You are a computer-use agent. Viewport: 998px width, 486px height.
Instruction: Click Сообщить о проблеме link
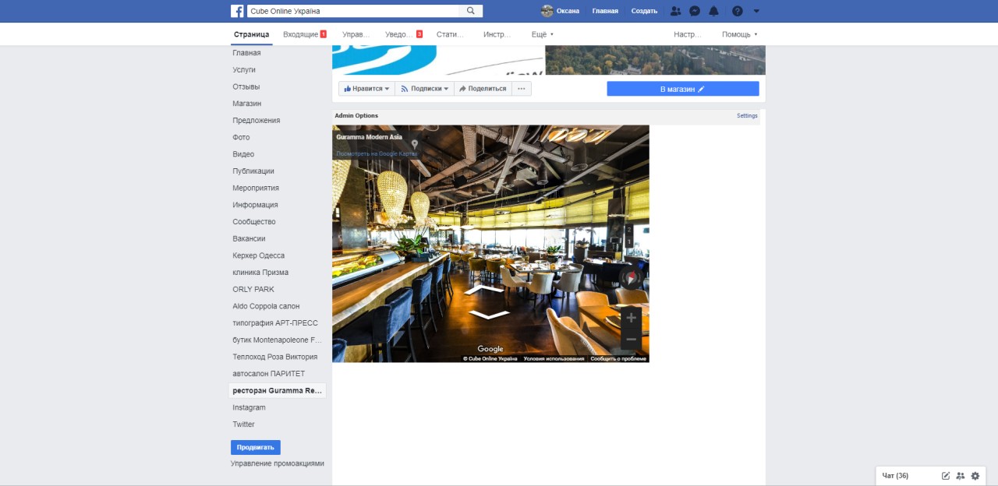click(618, 359)
